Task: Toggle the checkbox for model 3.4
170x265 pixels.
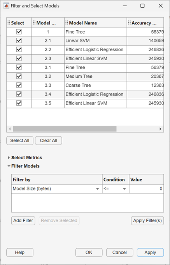Action: point(19,94)
